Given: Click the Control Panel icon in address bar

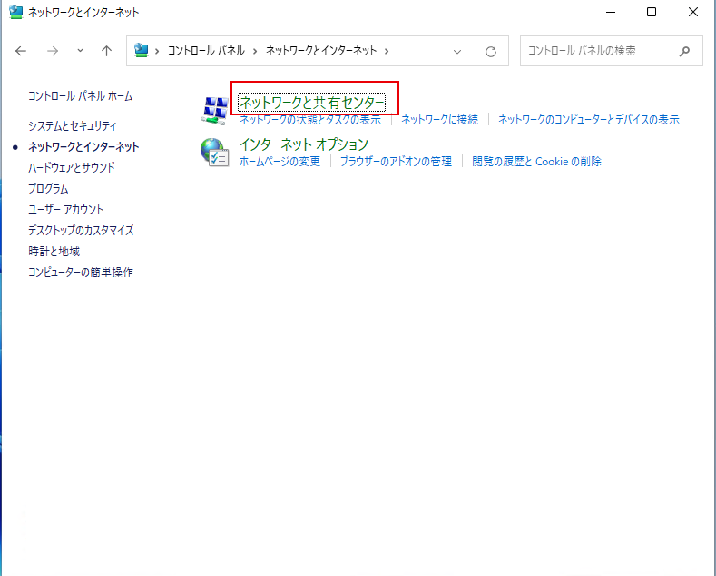Looking at the screenshot, I should point(142,52).
